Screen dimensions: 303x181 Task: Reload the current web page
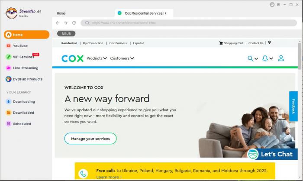pyautogui.click(x=74, y=23)
